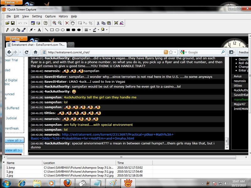Select the hand pan tool
This screenshot has height=188, width=251.
coord(72,23)
